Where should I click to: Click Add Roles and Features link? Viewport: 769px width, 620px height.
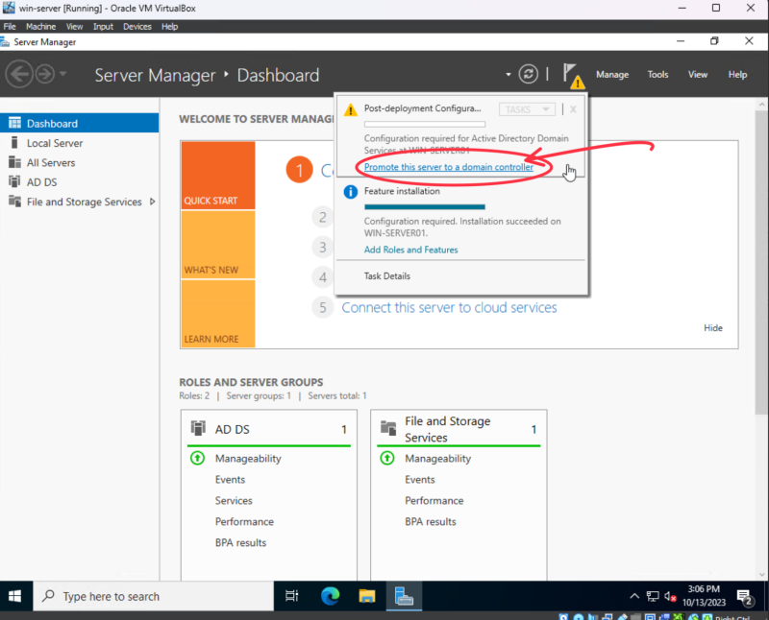coord(410,250)
